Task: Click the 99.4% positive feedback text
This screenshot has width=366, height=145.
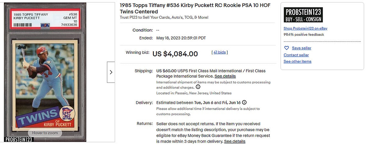Action: (x=304, y=34)
